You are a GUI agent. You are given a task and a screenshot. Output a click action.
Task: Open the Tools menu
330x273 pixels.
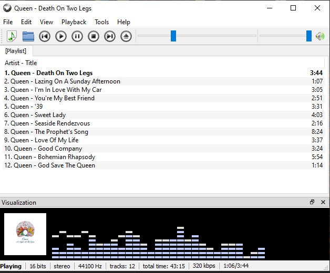click(101, 22)
